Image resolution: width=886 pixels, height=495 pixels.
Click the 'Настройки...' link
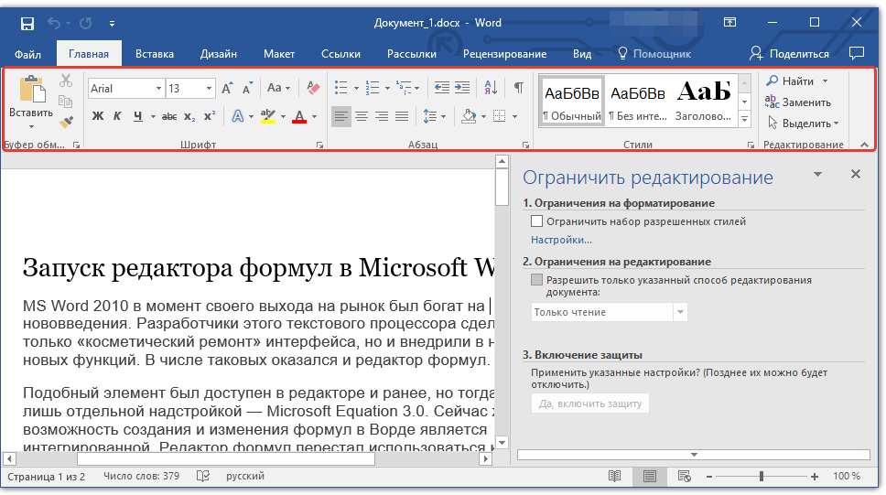[x=561, y=240]
